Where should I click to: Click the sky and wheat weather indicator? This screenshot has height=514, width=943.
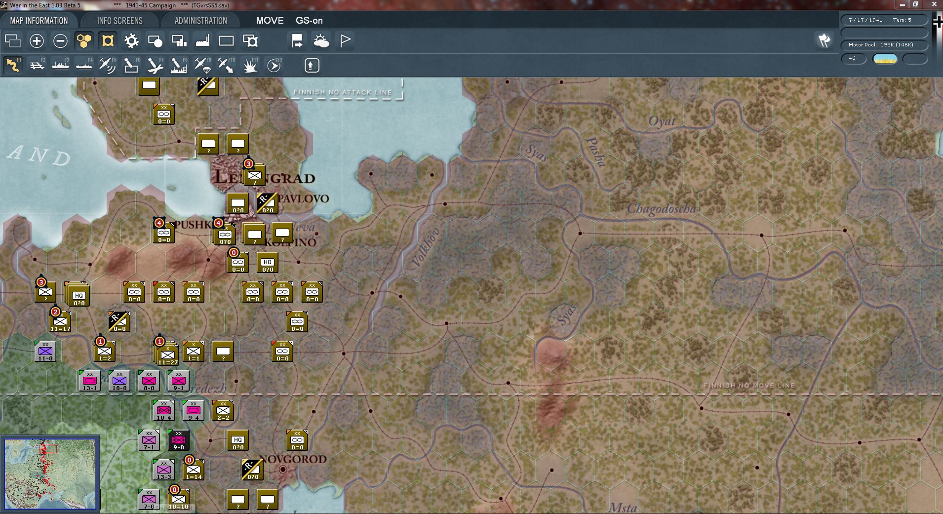click(885, 59)
